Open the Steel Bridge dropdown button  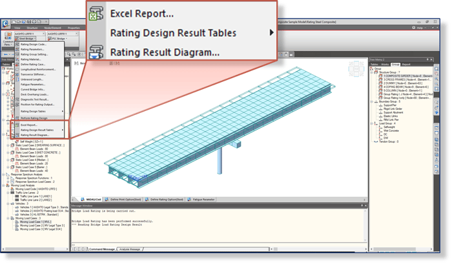pyautogui.click(x=25, y=39)
